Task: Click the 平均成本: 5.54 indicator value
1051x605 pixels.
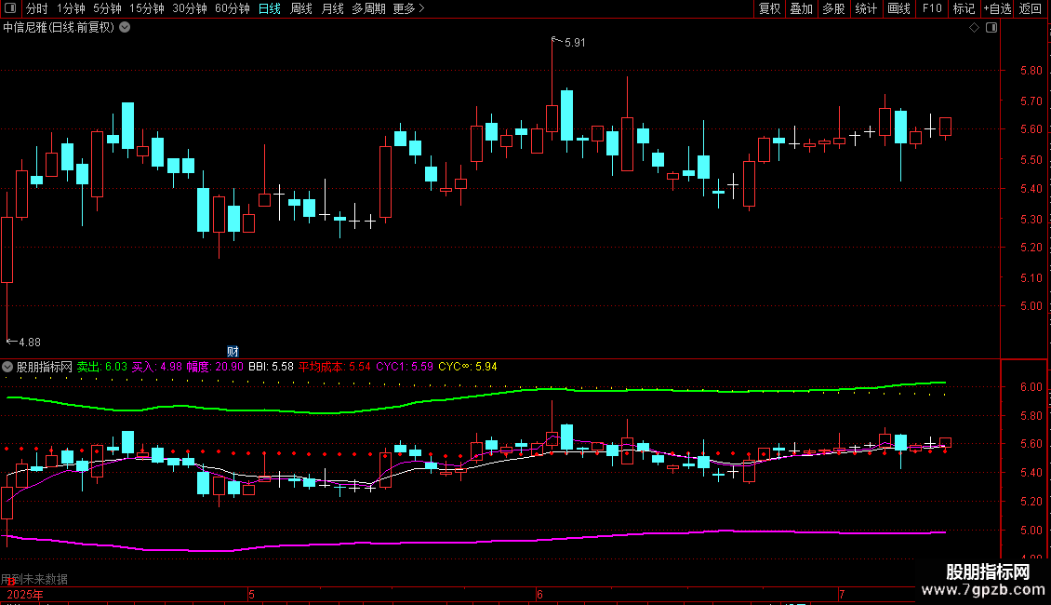Action: click(x=335, y=367)
